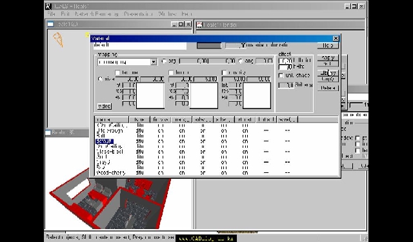Click the material name field containing default
413x242 pixels.
pos(140,46)
